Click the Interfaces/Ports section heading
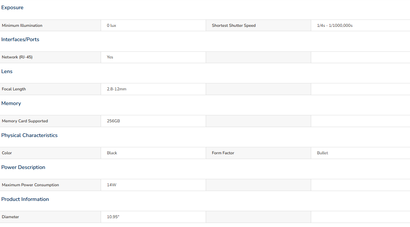Viewport: 410px width, 227px height. (x=20, y=40)
